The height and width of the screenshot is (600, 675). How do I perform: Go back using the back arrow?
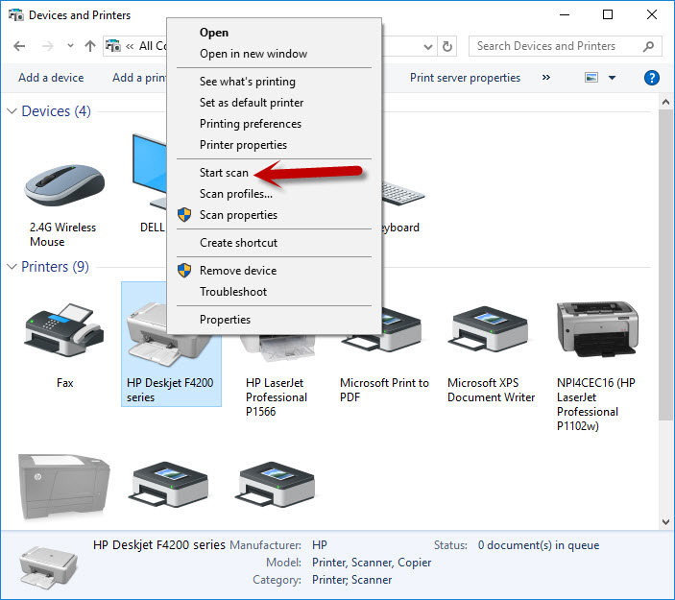[x=19, y=46]
